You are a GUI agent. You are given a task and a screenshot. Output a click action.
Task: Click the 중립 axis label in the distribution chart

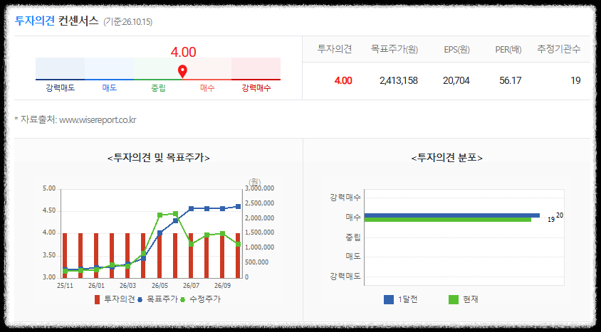point(353,237)
